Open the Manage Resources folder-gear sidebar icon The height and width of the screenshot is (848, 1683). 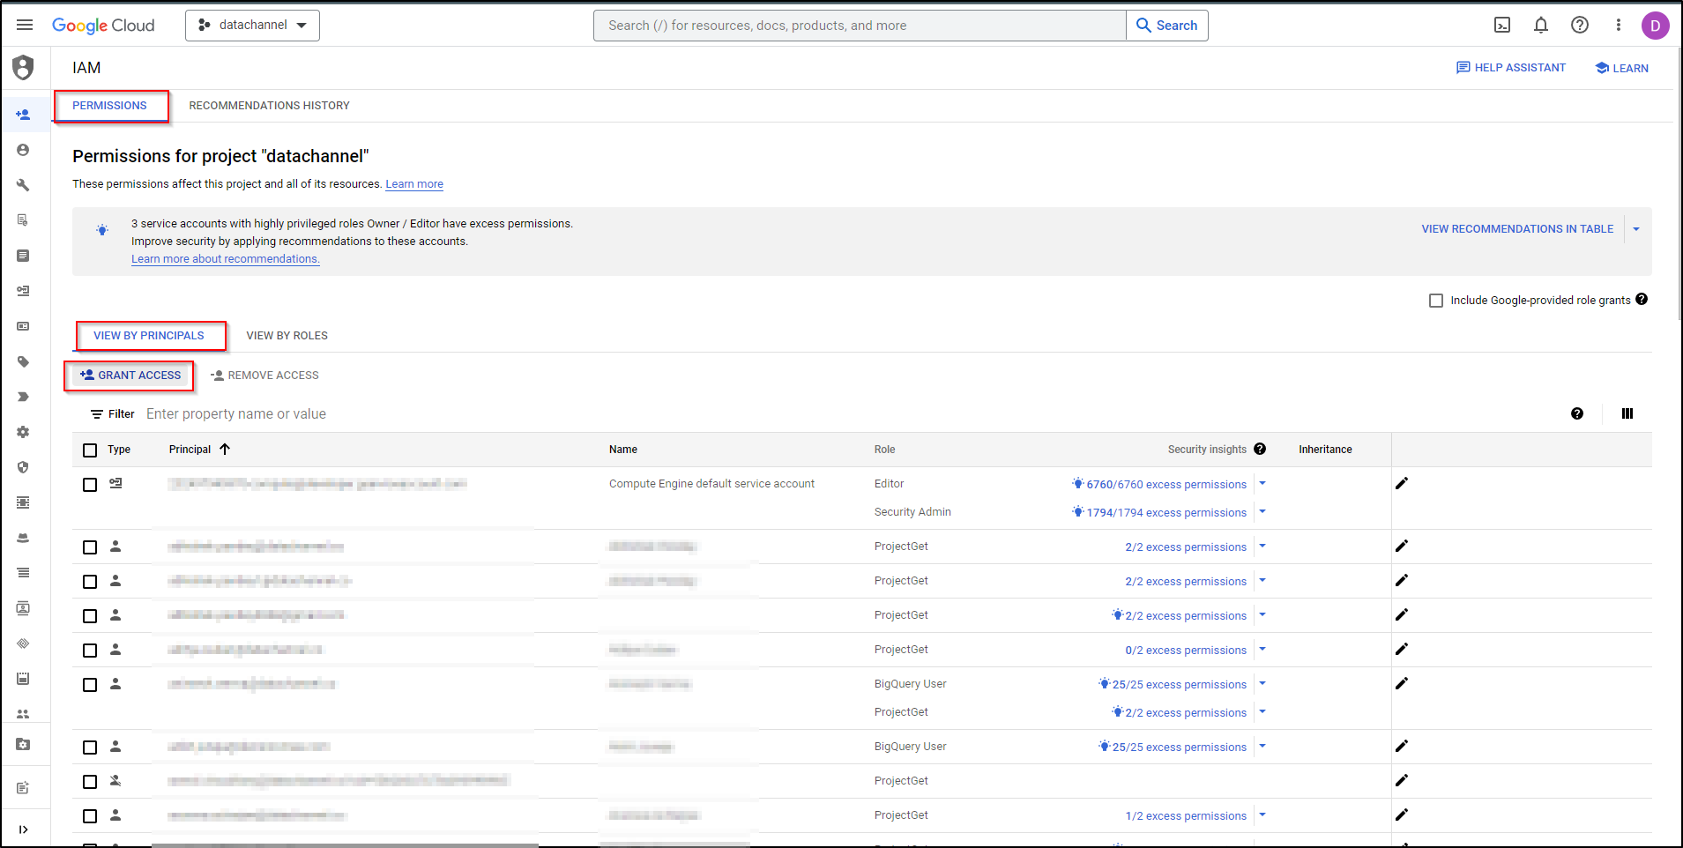23,745
